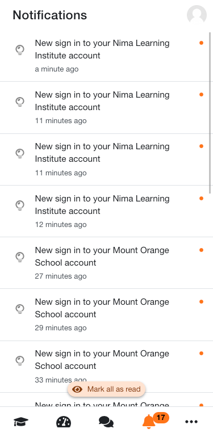This screenshot has height=437, width=213.
Task: Click unread dot of 33 minutes ago notification
Action: (x=201, y=354)
